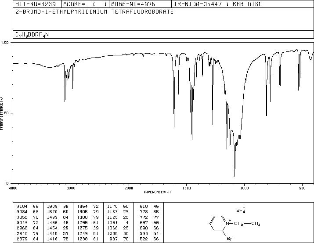Select peak table value 2940
314x243 pixels.
coord(22,233)
